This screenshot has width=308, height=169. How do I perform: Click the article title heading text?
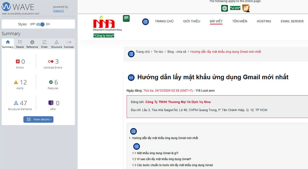click(213, 77)
